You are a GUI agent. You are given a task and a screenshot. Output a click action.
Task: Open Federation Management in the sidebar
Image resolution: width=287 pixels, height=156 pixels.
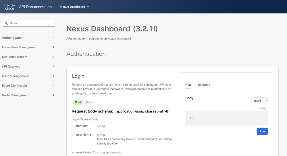(x=20, y=47)
